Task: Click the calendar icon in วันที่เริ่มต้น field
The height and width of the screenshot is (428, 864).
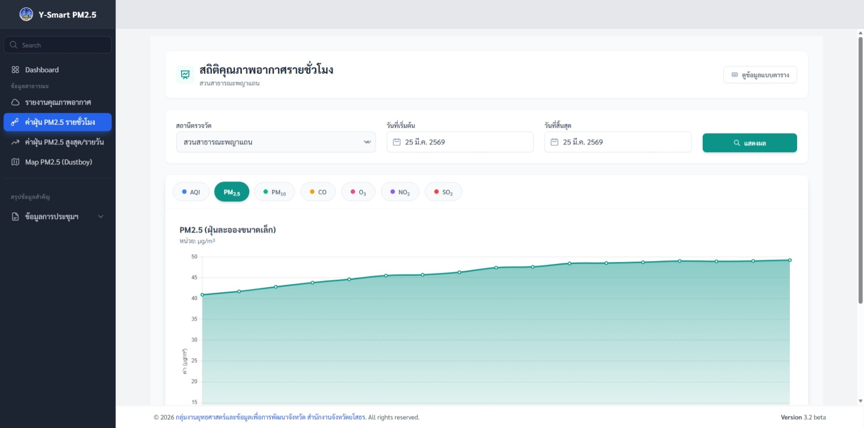Action: click(397, 142)
